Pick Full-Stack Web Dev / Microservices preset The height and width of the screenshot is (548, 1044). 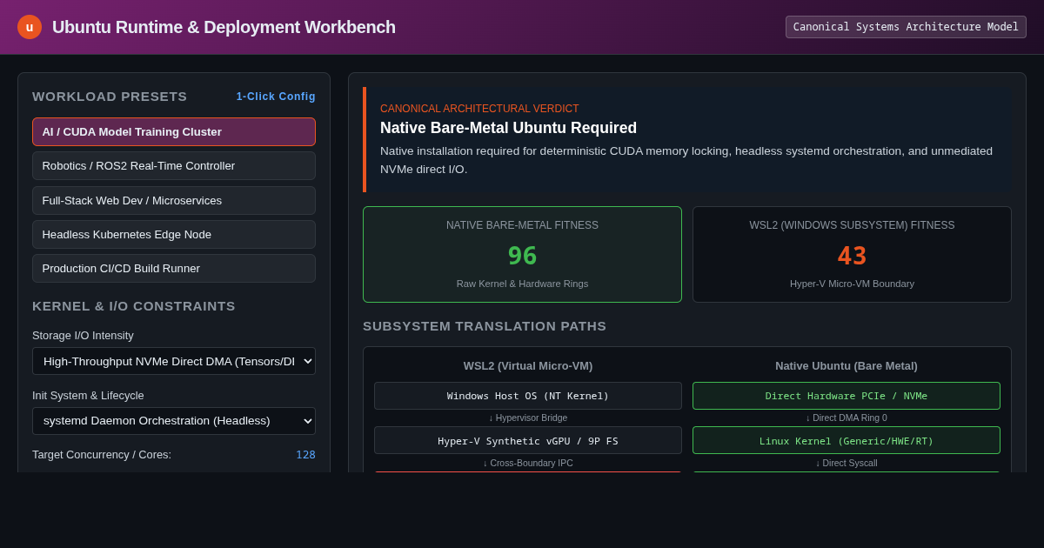[x=174, y=200]
